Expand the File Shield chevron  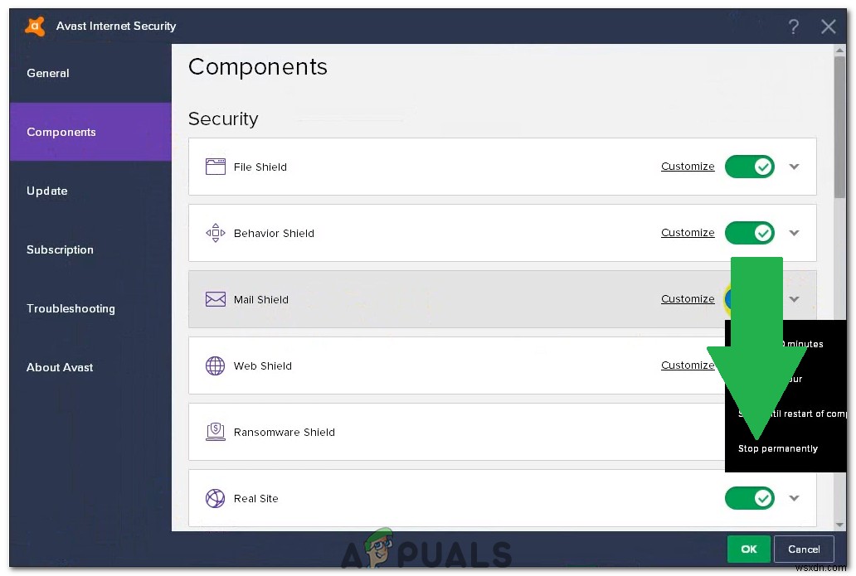[794, 167]
